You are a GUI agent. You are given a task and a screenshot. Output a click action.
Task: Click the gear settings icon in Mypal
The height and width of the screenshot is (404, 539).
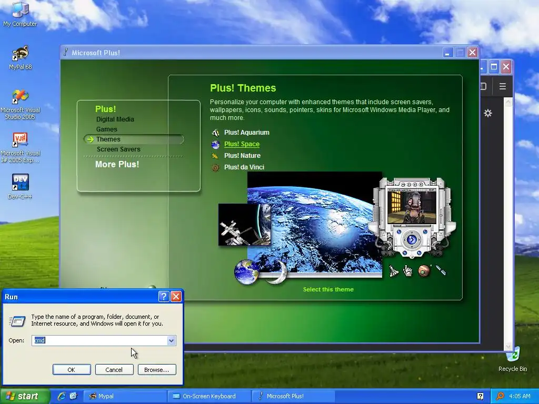click(x=488, y=113)
